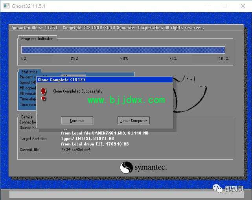Screen dimensions: 252x200
Task: Click the Symantec yin-yang logo
Action: (x=126, y=167)
